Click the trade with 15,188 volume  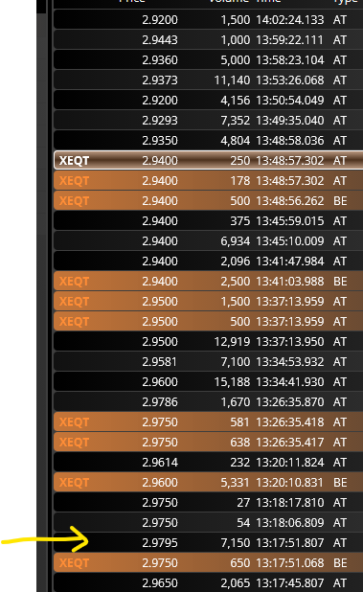[x=208, y=381]
